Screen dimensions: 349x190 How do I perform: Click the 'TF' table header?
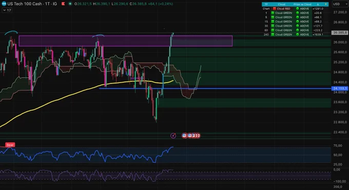tap(266, 4)
